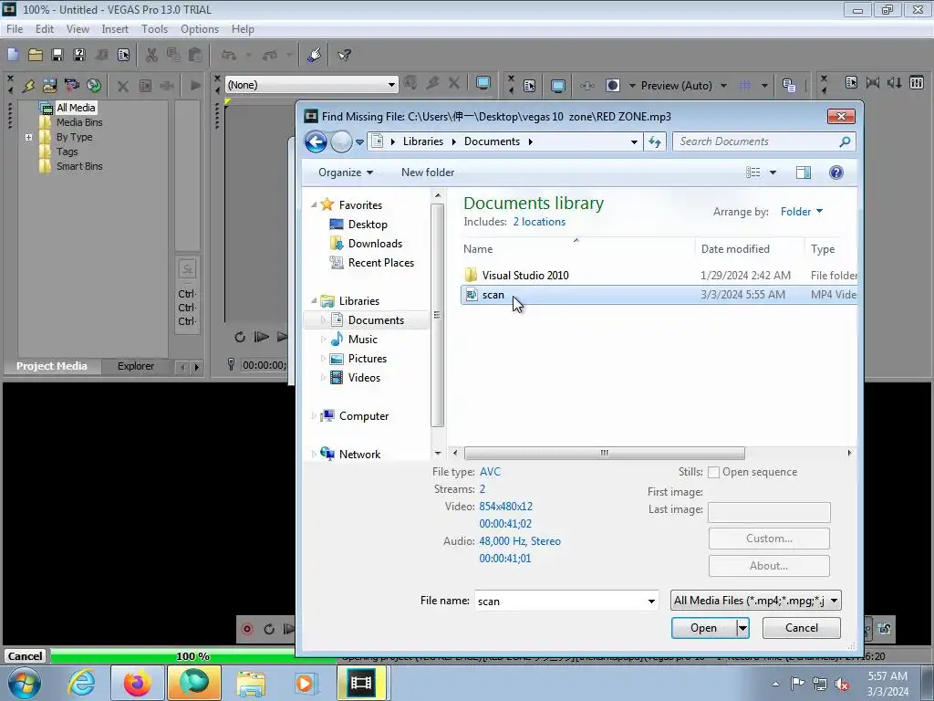This screenshot has height=701, width=934.
Task: Click the refresh icon beside address bar
Action: (655, 141)
